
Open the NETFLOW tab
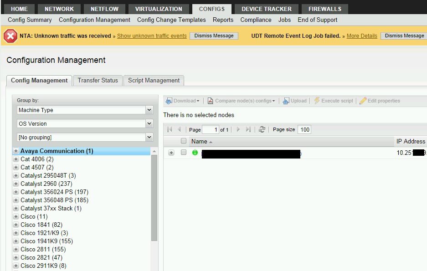click(x=104, y=9)
